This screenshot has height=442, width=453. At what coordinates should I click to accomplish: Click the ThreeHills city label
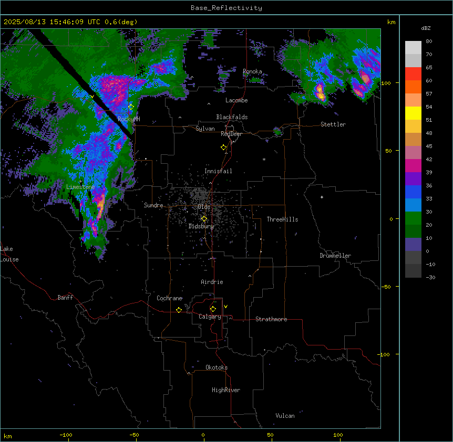pyautogui.click(x=282, y=219)
